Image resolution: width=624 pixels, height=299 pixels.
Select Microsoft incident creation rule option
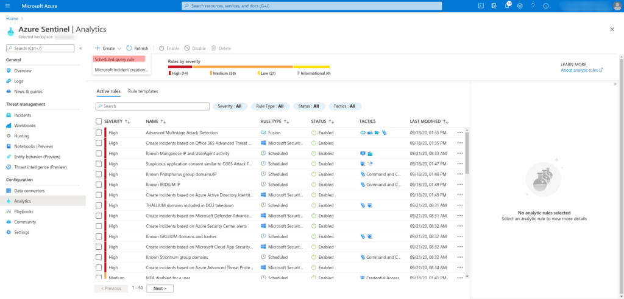(x=121, y=70)
